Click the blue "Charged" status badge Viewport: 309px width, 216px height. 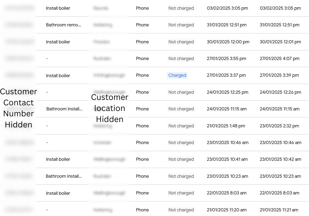pos(177,75)
